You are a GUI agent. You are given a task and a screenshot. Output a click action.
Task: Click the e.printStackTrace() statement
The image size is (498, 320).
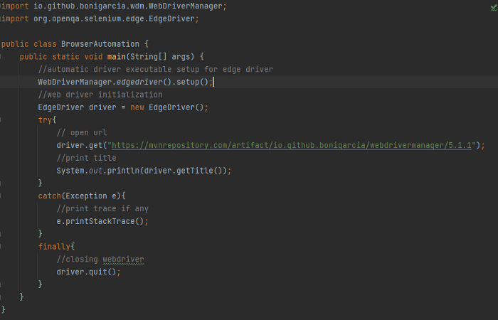coord(102,221)
